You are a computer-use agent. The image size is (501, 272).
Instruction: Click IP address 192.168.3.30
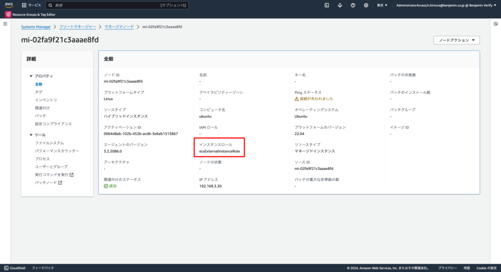click(210, 186)
